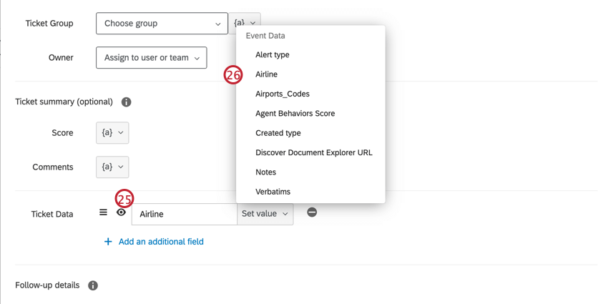Click the info icon beside Follow-up details
The width and height of the screenshot is (608, 304).
[x=93, y=285]
